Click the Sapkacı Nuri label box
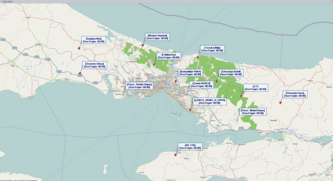 94,40
